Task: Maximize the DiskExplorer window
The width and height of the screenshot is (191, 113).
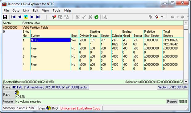Action: (x=172, y=3)
